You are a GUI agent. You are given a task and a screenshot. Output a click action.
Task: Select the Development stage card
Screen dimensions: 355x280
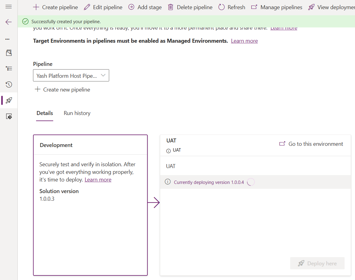pos(90,214)
